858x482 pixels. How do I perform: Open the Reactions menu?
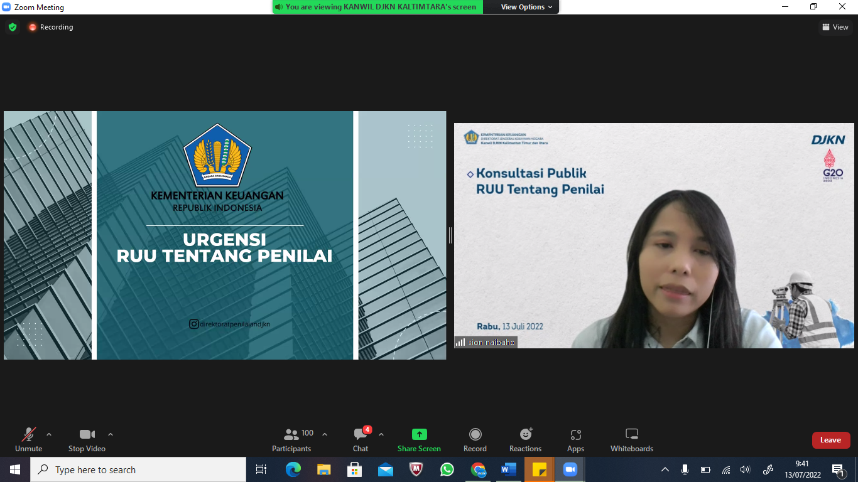point(525,440)
